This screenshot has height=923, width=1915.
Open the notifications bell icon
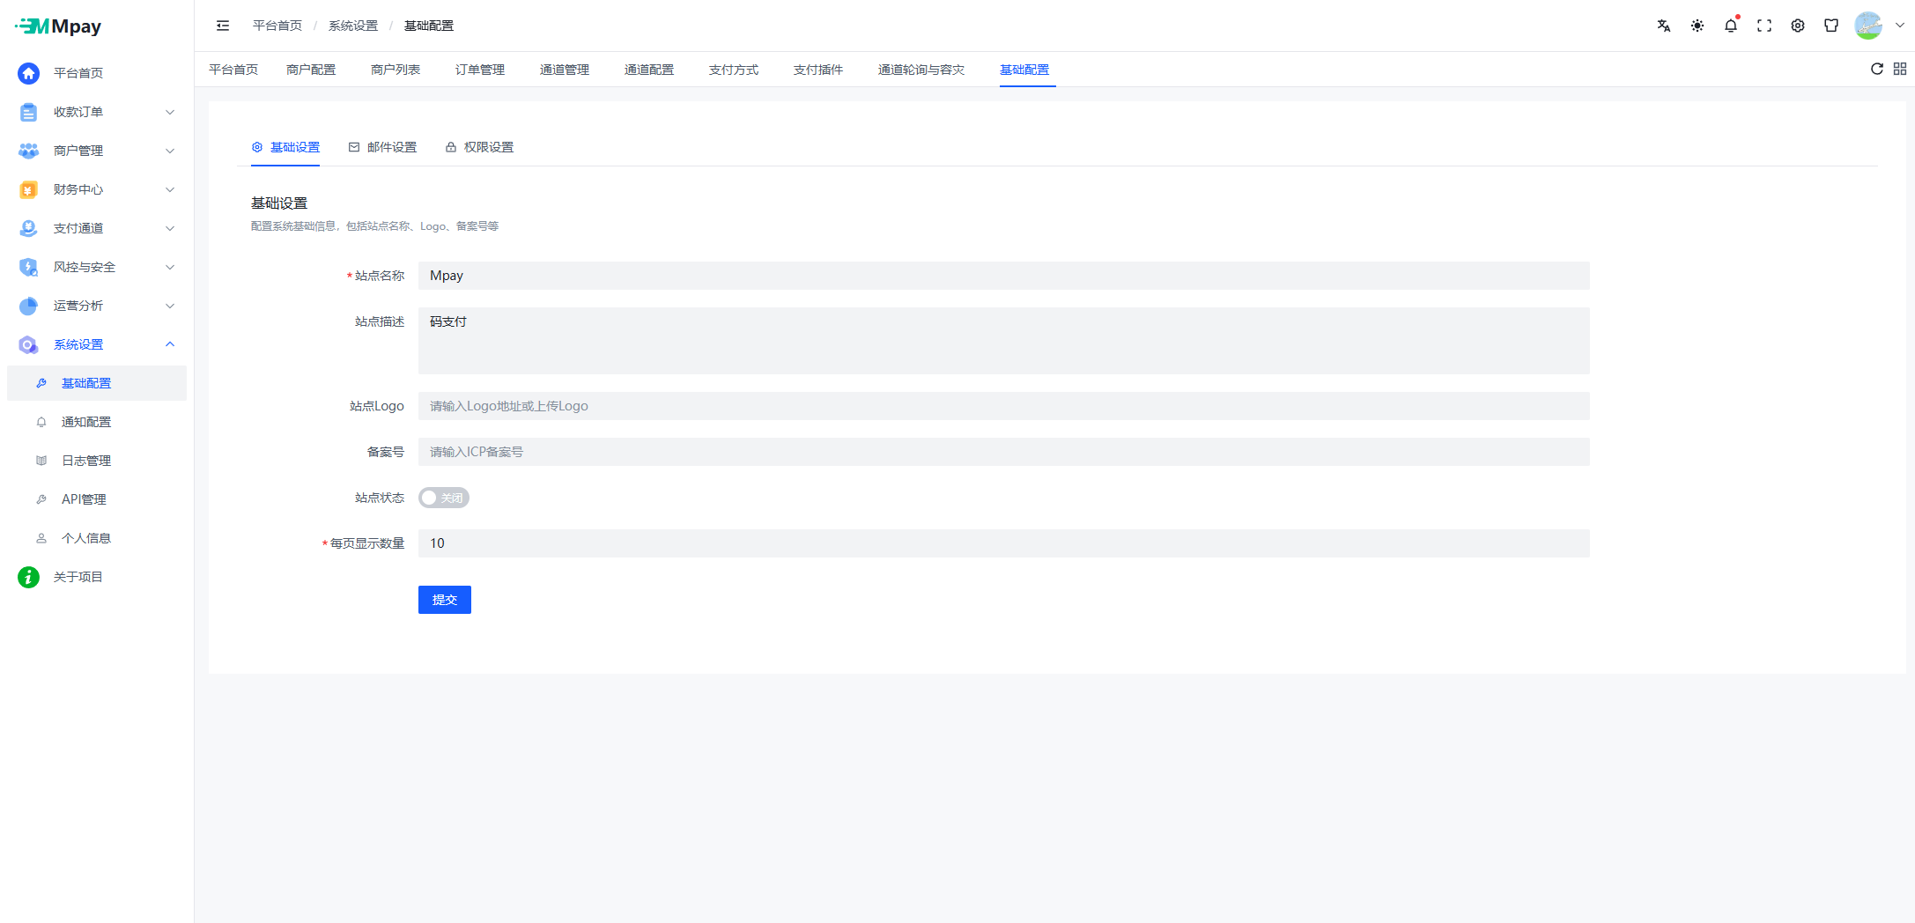tap(1730, 26)
